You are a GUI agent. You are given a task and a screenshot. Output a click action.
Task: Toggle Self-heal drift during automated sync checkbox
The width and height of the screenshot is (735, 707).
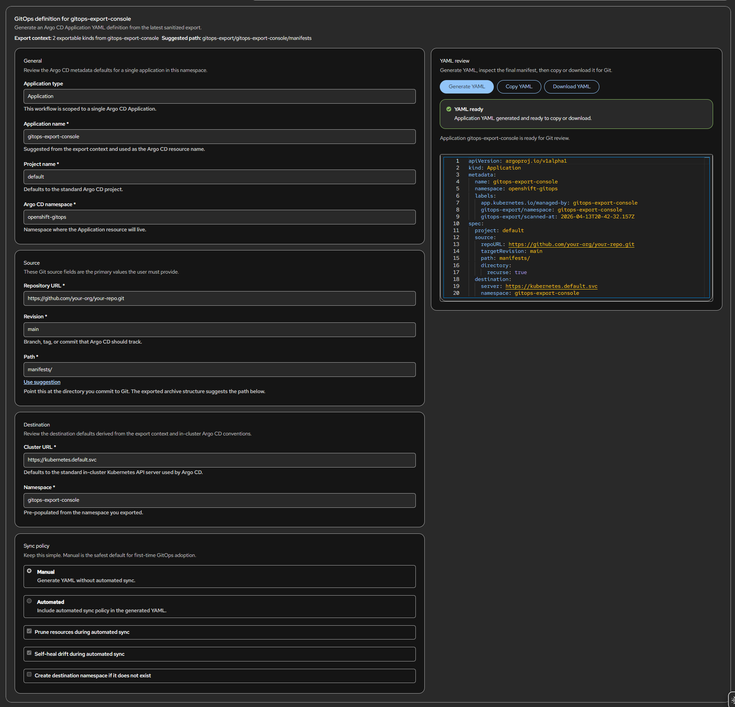click(29, 653)
